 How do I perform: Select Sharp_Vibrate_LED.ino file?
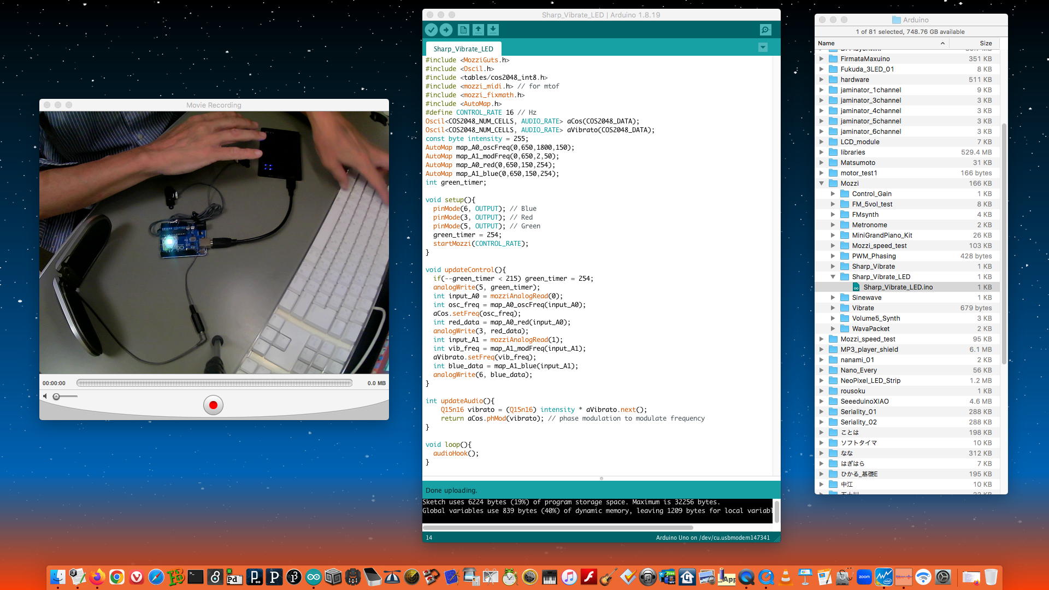pos(898,287)
